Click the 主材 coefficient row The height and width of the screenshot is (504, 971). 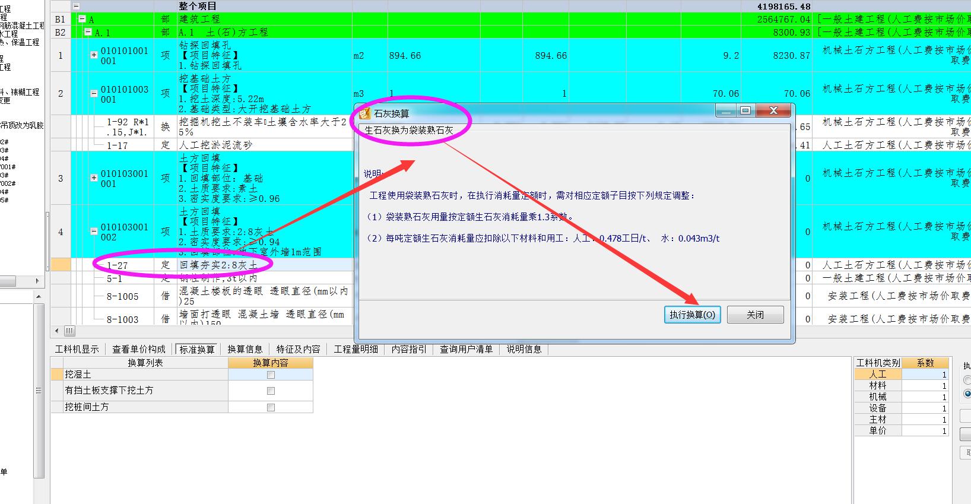coord(902,420)
